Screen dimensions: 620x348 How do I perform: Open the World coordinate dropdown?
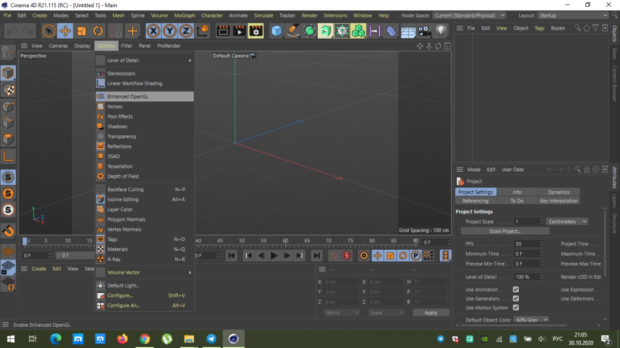point(341,313)
